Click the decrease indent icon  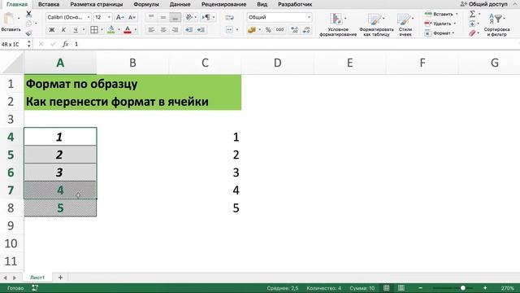click(x=189, y=30)
